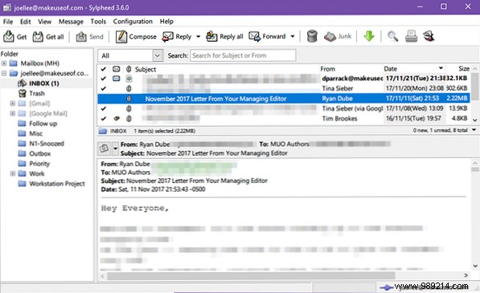Sort messages by From column
480x293 pixels.
point(351,69)
